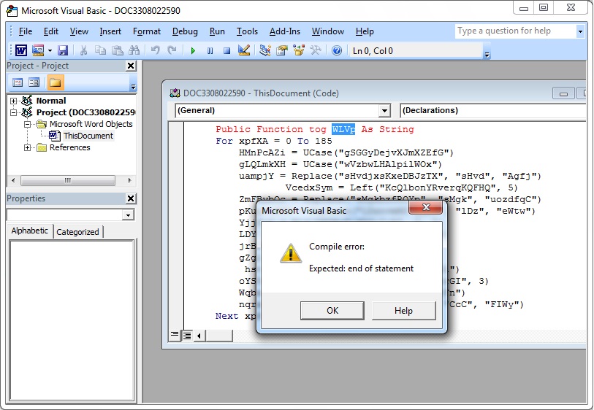Open the Run menu
Screen dimensions: 594x410
[217, 31]
